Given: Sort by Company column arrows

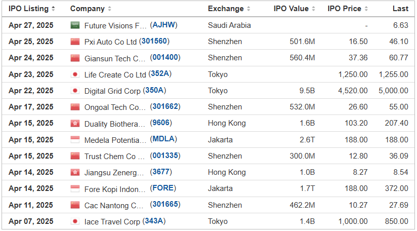Looking at the screenshot, I should point(109,9).
